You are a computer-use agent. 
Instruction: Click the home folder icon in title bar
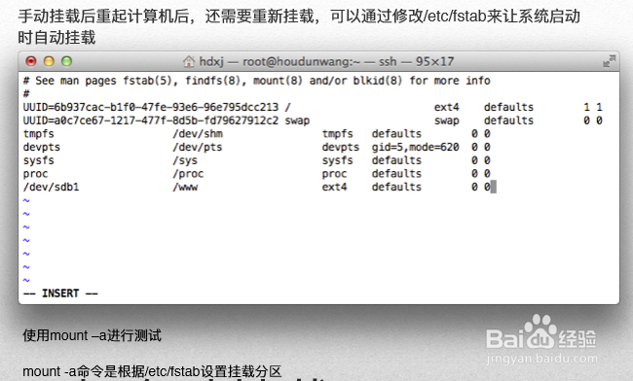pyautogui.click(x=189, y=61)
